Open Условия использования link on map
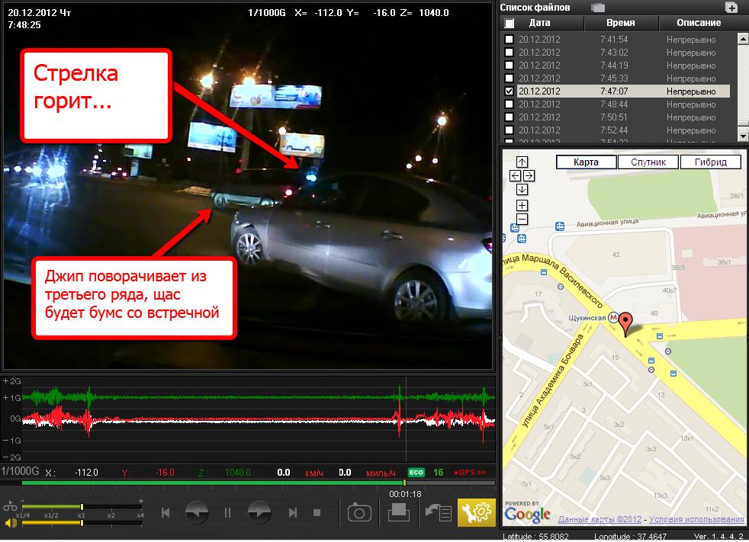The height and width of the screenshot is (542, 749). (696, 520)
